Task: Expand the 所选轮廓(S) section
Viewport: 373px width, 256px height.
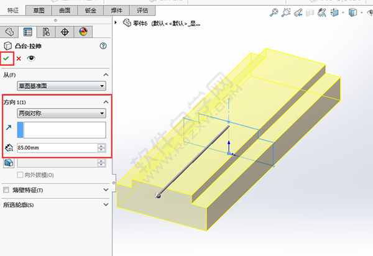Action: [106, 204]
